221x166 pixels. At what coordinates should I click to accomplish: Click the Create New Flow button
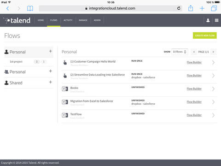[x=205, y=36]
